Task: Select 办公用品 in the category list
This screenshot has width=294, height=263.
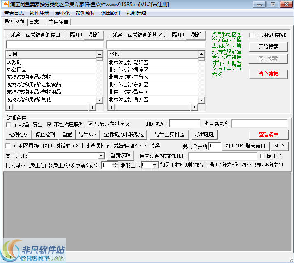Action: 51,70
